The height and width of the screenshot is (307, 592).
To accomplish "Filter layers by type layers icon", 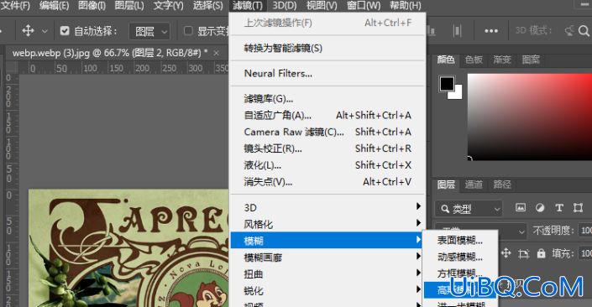I will click(x=559, y=207).
